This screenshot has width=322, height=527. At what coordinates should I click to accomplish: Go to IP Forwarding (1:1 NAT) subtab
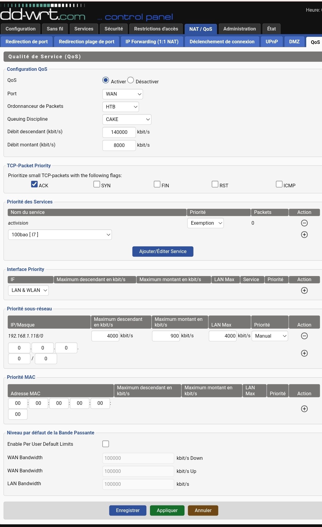pyautogui.click(x=152, y=42)
